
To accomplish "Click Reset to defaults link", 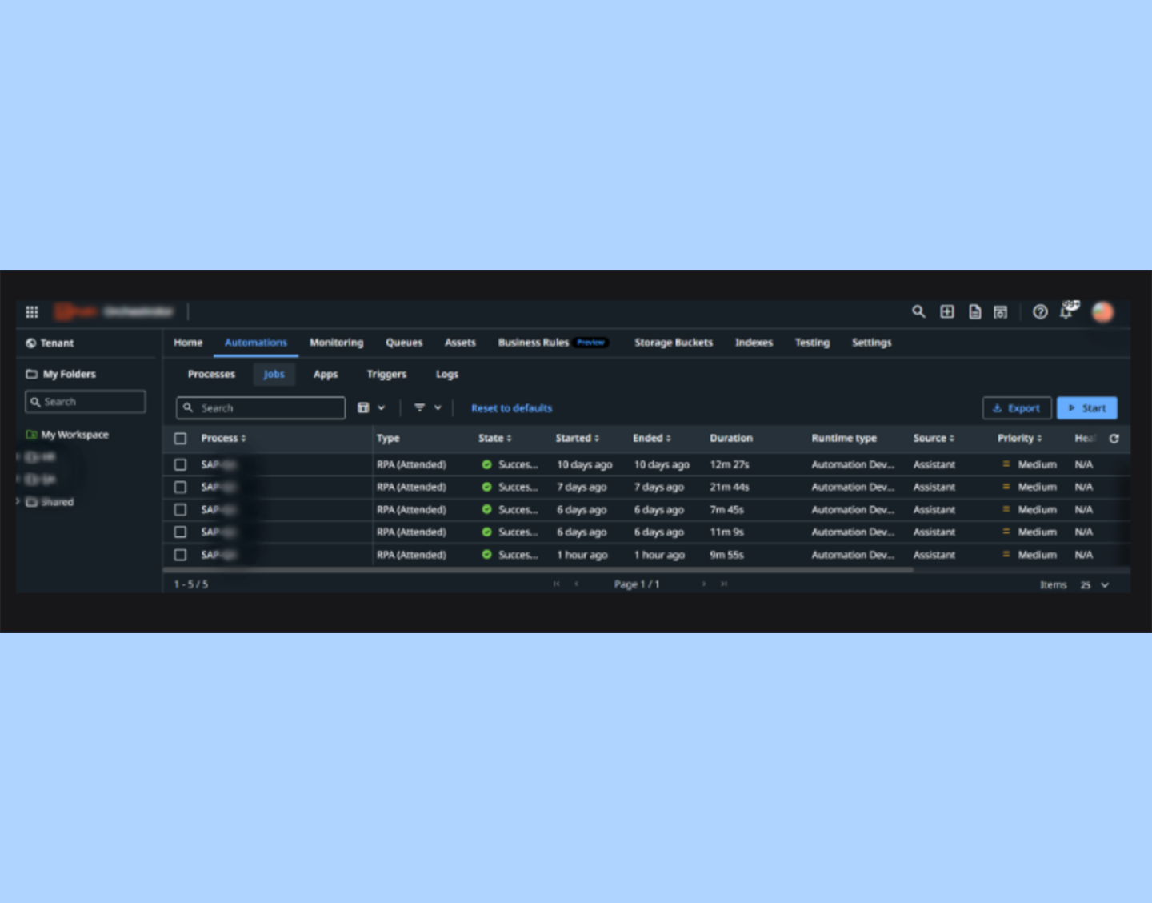I will (511, 408).
